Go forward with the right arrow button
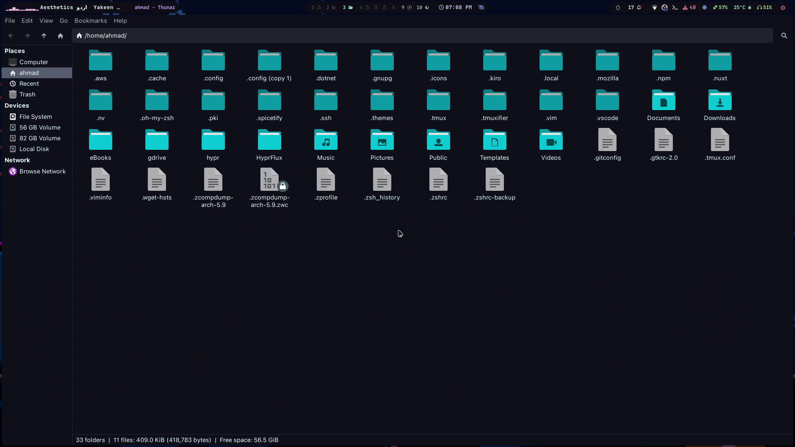This screenshot has height=447, width=795. [x=27, y=36]
